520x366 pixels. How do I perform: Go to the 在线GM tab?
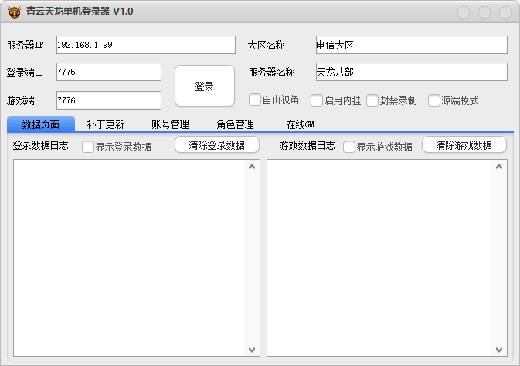click(300, 124)
